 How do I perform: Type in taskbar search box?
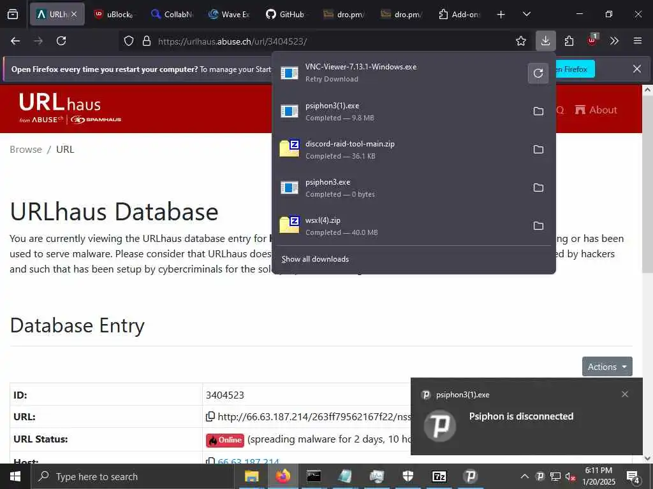[133, 476]
